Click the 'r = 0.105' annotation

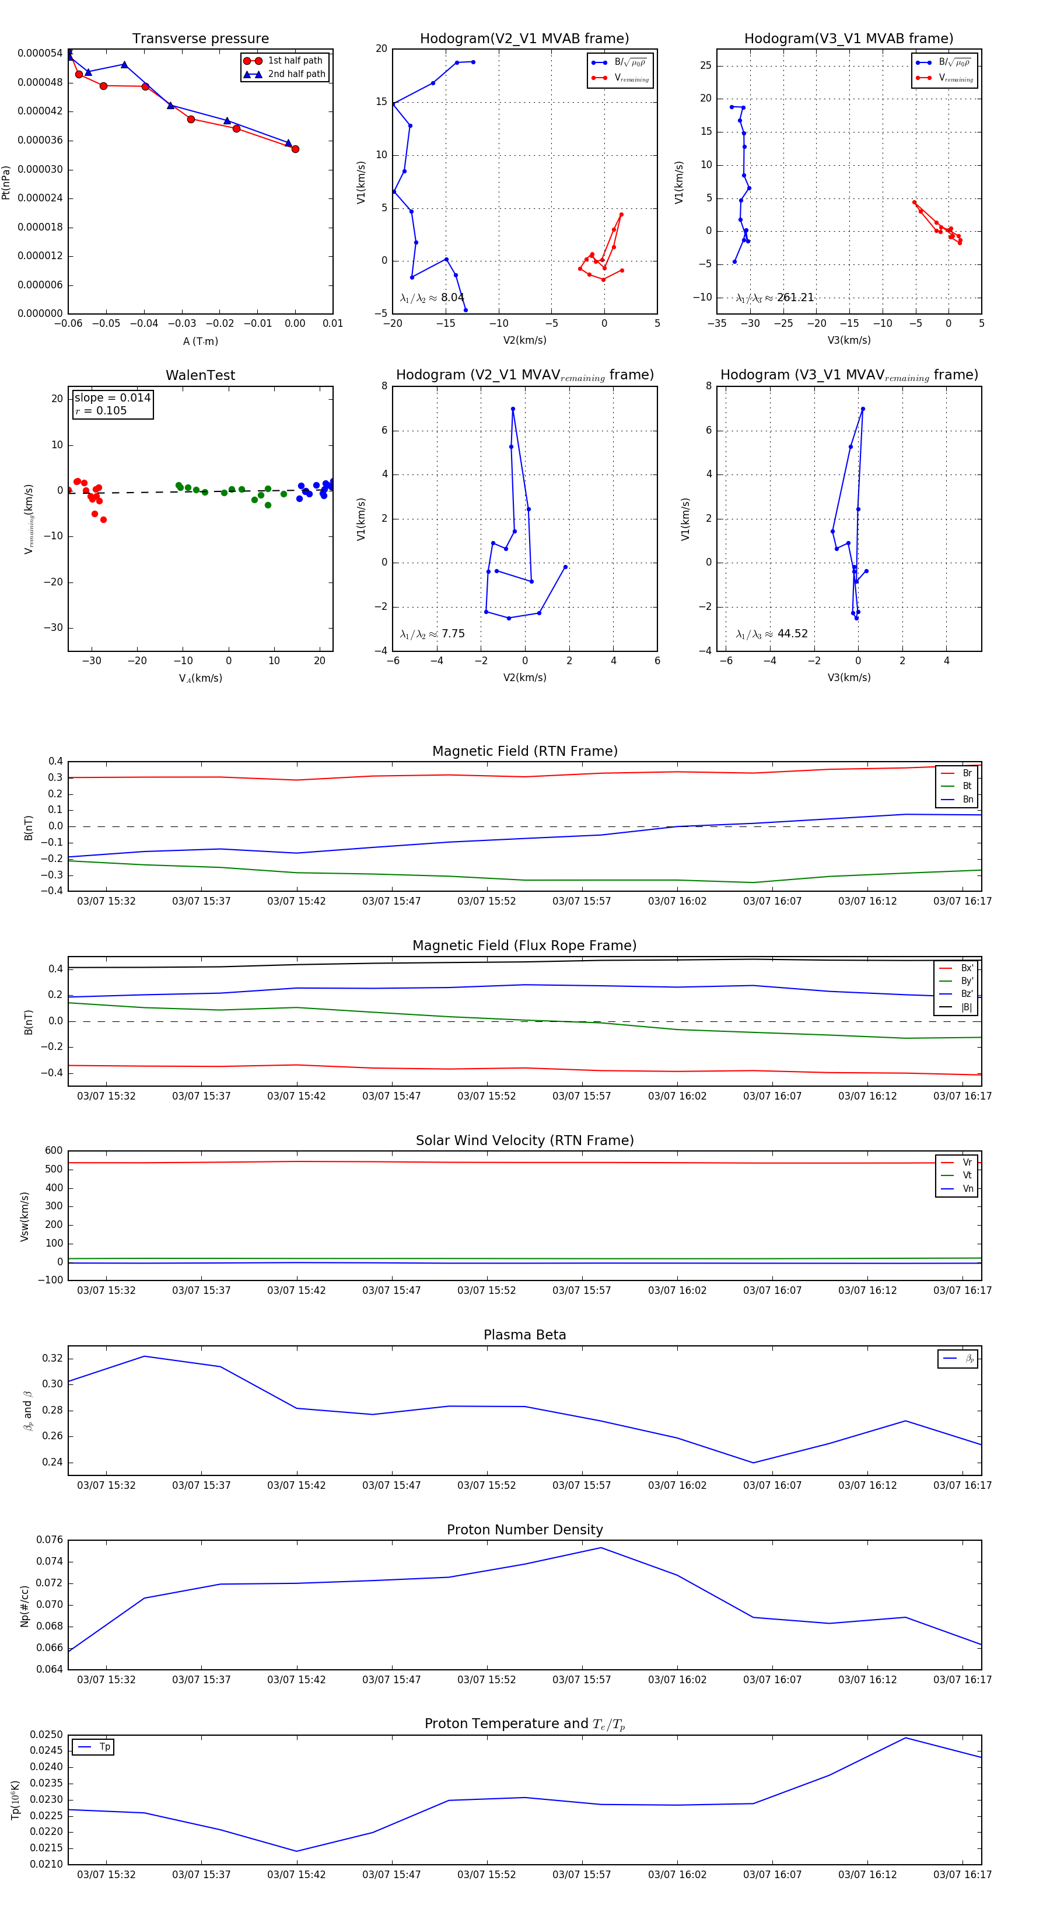100,410
